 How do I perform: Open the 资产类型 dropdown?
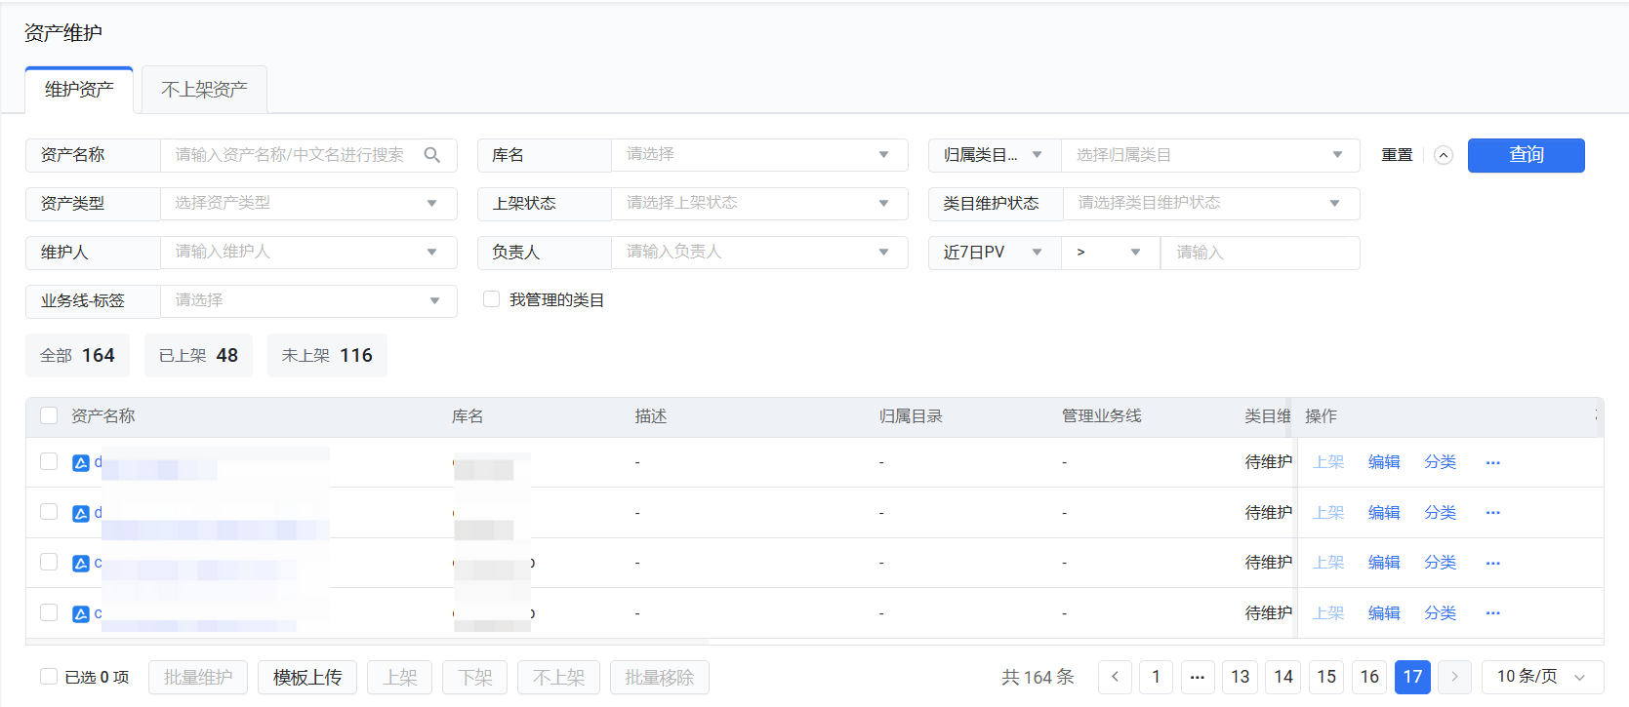(308, 204)
